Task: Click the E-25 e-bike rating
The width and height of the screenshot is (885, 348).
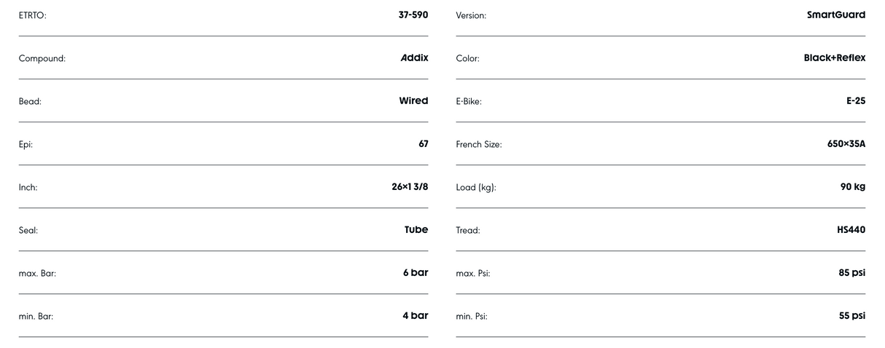Action: 856,100
